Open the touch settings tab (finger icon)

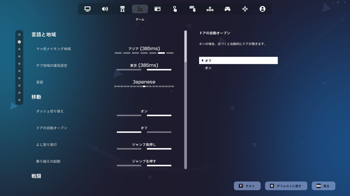tap(175, 9)
